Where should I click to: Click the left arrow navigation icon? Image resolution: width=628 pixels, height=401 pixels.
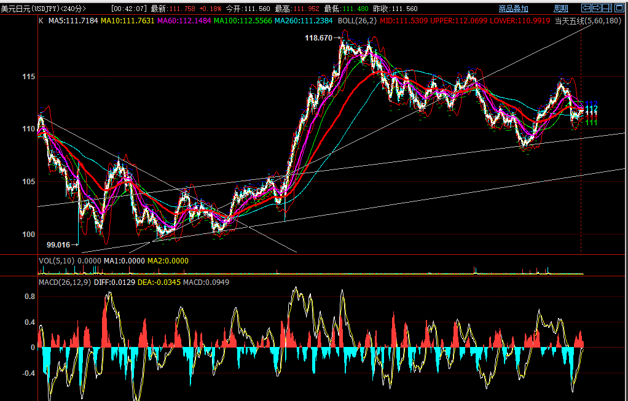(586, 8)
